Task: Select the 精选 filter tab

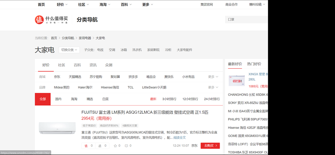Action: pos(90,99)
